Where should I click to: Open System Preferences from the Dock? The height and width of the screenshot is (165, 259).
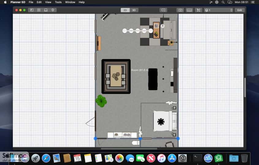tap(182, 158)
